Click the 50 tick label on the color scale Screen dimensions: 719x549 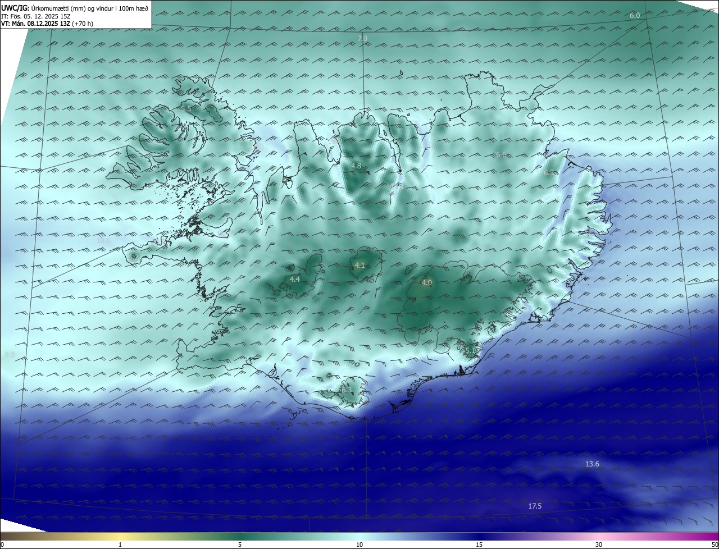pyautogui.click(x=715, y=545)
